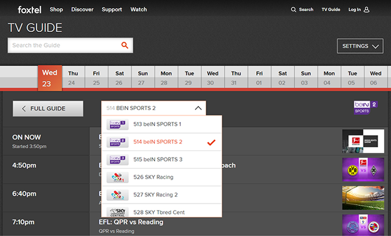Select the Fri 25 date tab
The height and width of the screenshot is (236, 391).
(96, 77)
